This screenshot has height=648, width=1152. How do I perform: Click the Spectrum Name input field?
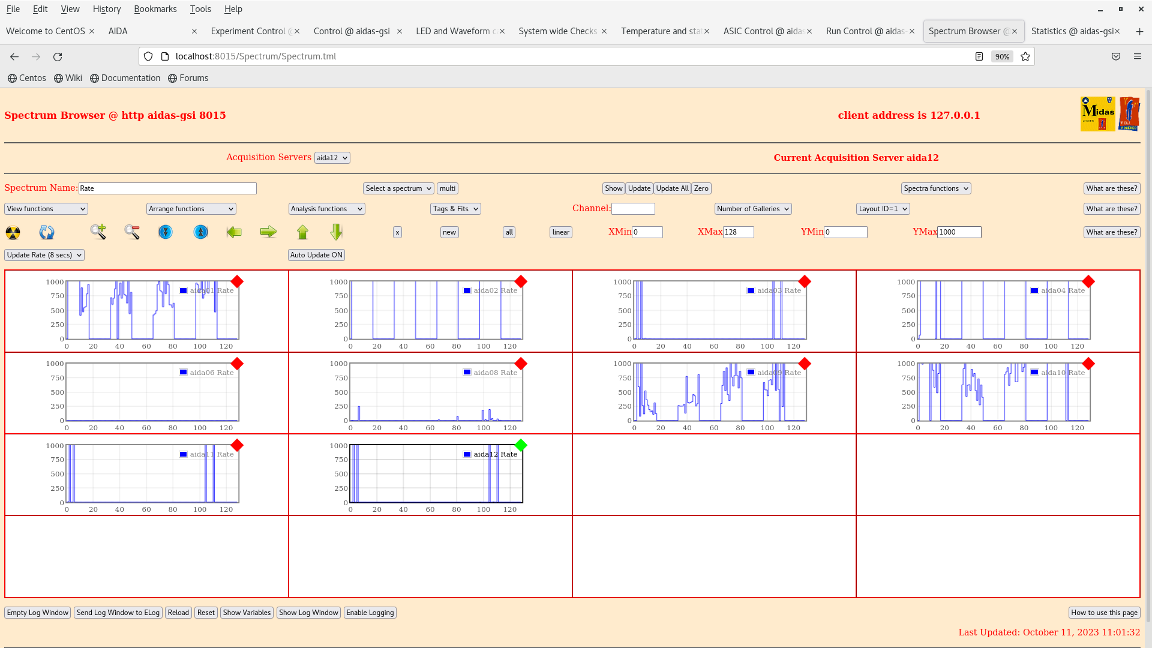click(x=167, y=188)
